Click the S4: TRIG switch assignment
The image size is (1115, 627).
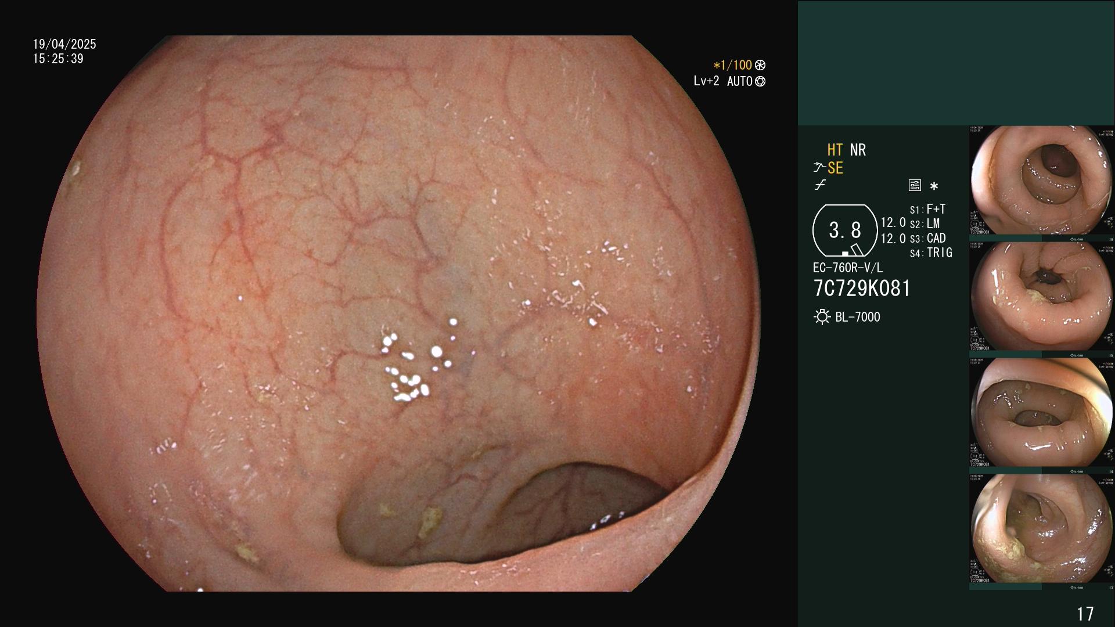[931, 253]
